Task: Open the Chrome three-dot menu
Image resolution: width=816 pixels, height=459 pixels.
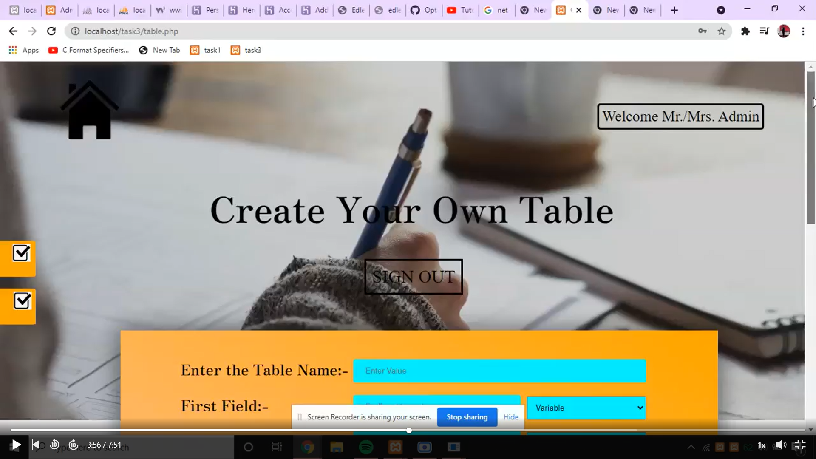Action: (803, 31)
